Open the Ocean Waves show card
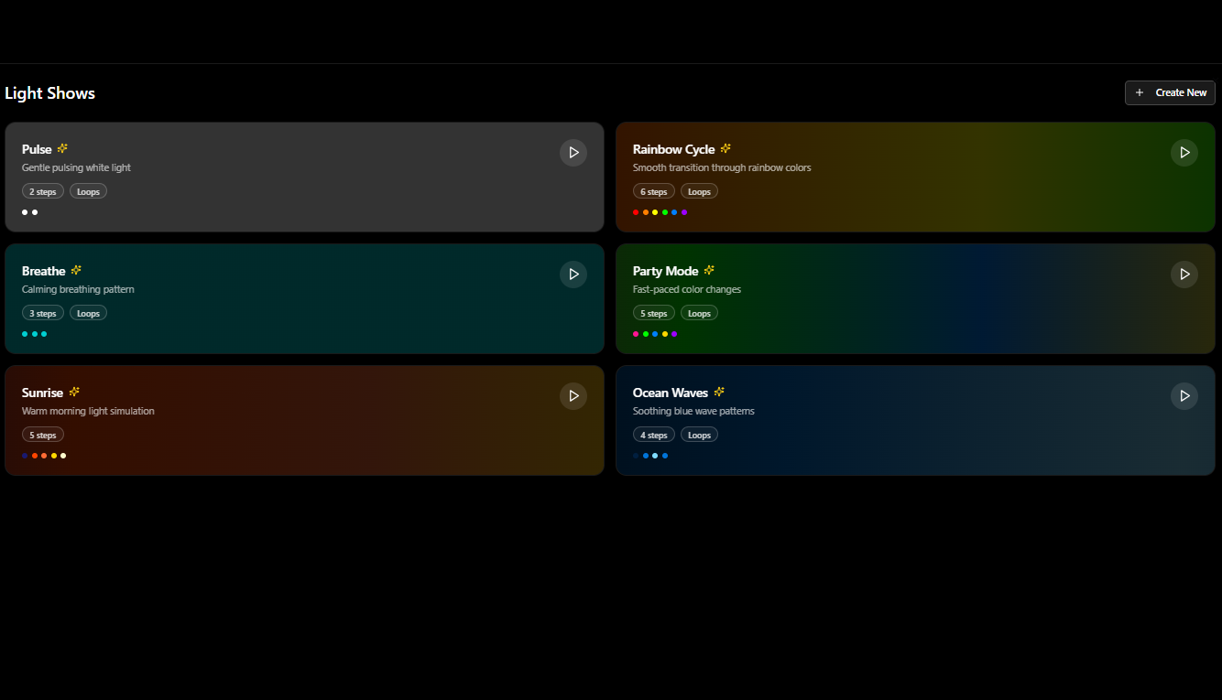 click(915, 420)
